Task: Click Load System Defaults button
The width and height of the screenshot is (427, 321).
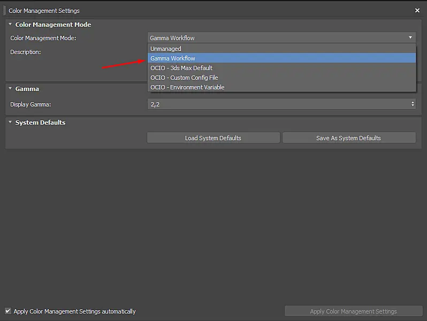Action: 213,138
